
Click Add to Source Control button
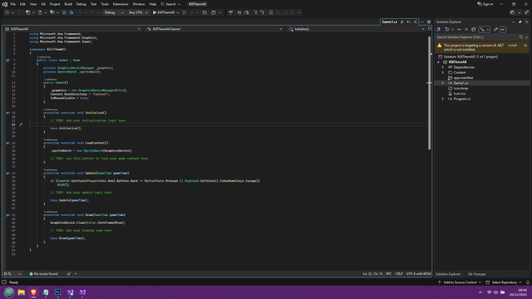click(x=460, y=282)
